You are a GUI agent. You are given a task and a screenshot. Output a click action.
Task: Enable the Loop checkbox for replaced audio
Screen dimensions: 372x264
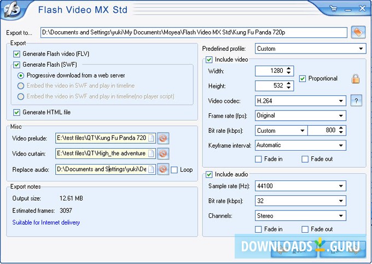pos(174,170)
